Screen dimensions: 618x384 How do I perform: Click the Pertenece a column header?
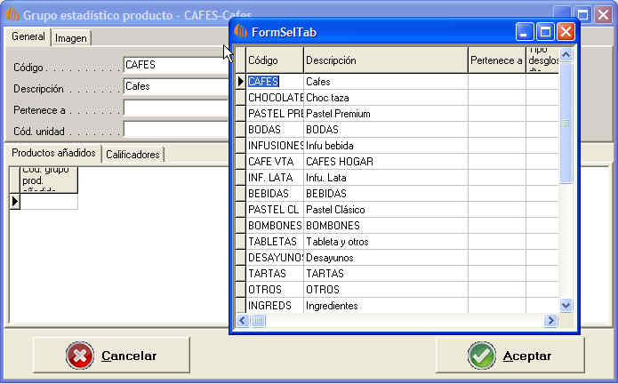coord(496,60)
